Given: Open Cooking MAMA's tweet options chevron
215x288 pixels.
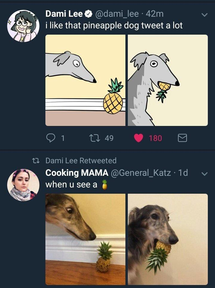Looking at the screenshot, I should (x=204, y=173).
